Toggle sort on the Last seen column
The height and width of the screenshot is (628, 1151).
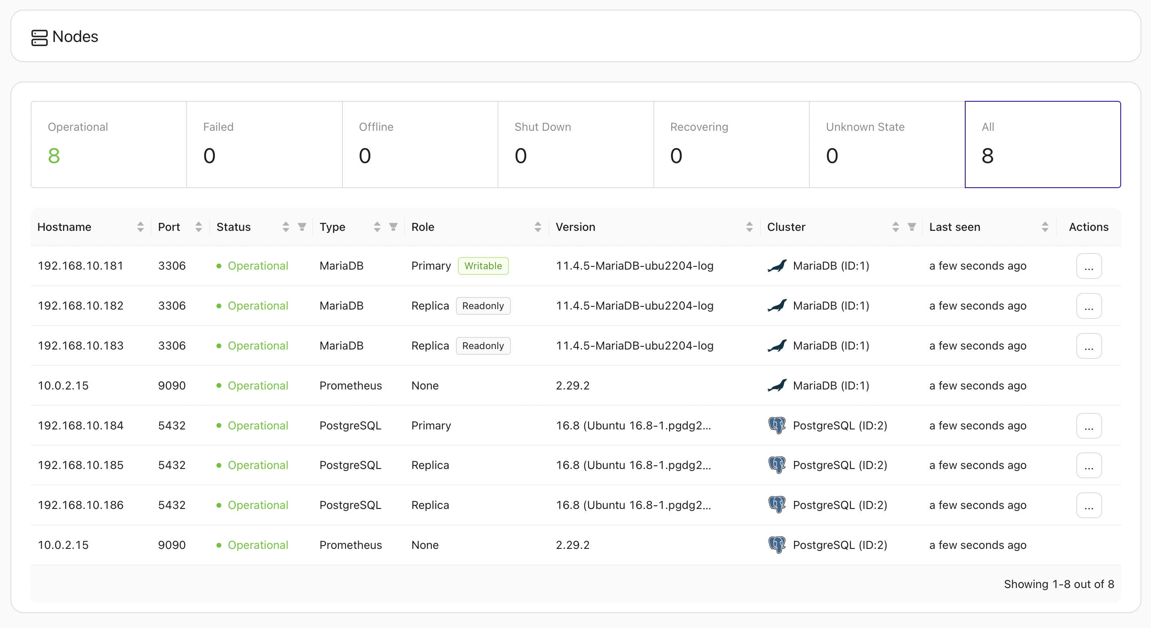point(1045,227)
